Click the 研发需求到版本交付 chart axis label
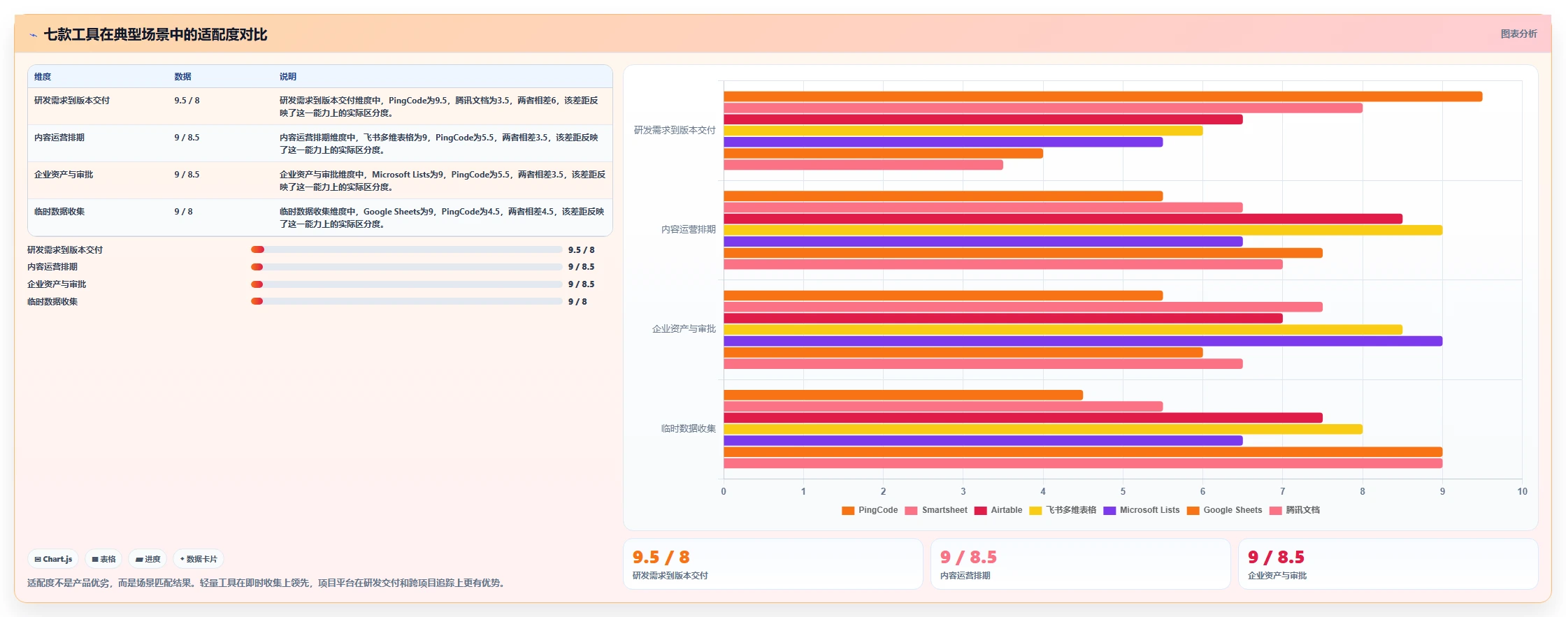The width and height of the screenshot is (1566, 617). click(x=675, y=131)
